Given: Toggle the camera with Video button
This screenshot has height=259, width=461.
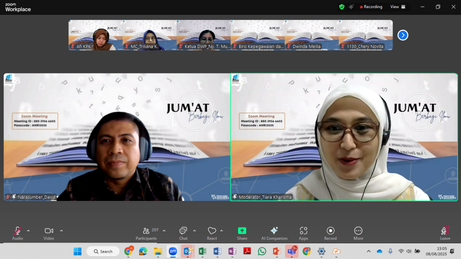Looking at the screenshot, I should coord(49,233).
